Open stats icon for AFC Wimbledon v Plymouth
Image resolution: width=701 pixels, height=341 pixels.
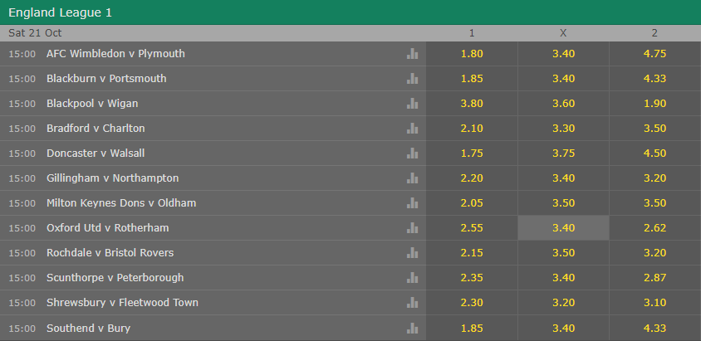(412, 54)
